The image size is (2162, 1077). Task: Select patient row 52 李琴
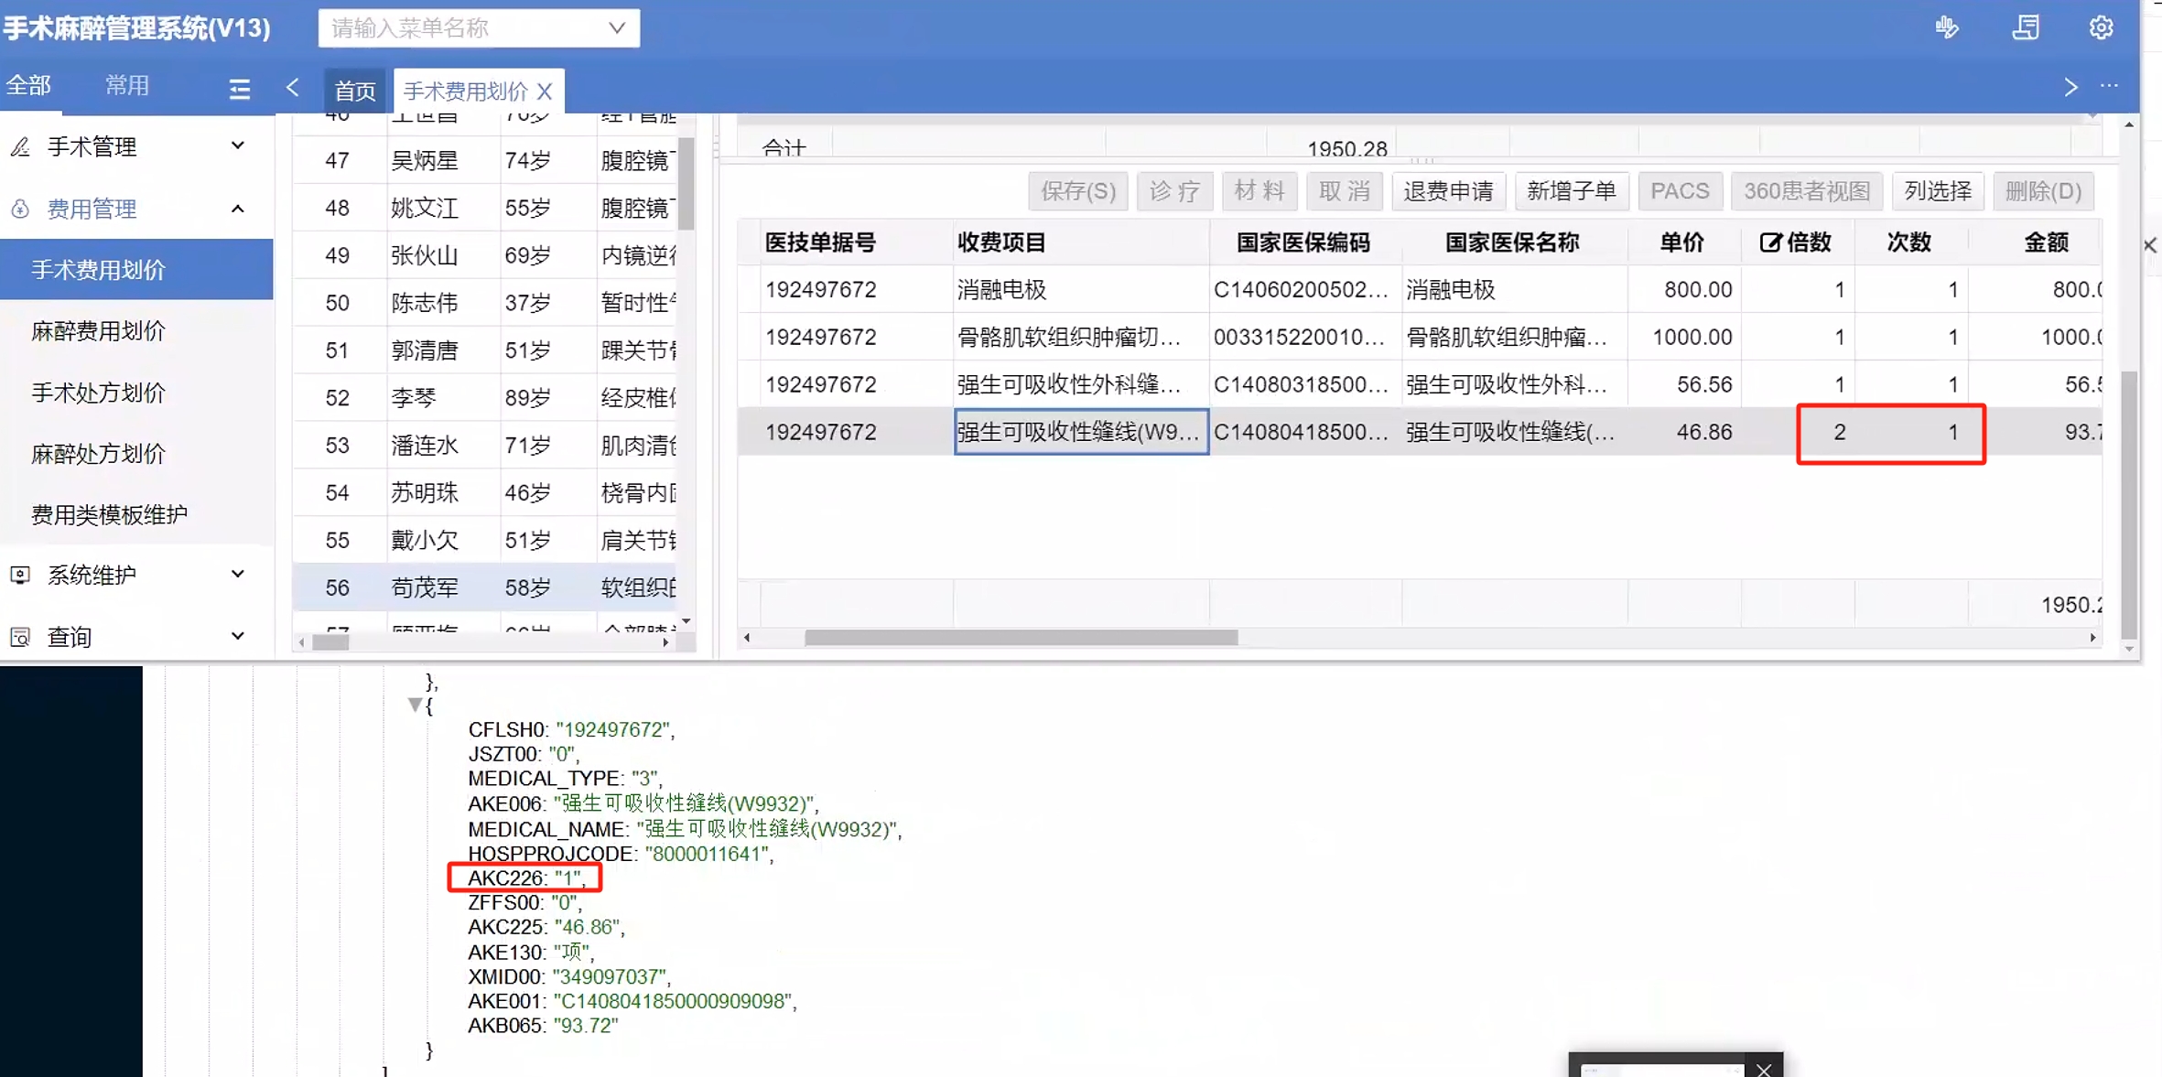pos(414,398)
